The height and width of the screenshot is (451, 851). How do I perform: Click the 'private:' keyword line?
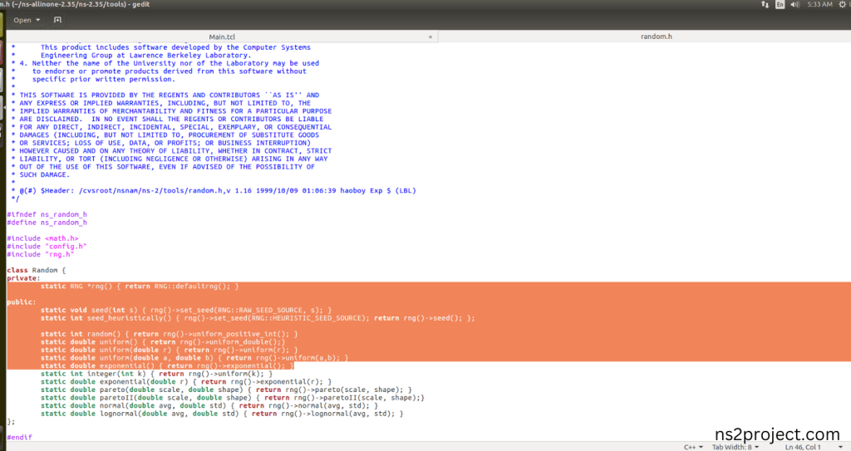point(23,278)
